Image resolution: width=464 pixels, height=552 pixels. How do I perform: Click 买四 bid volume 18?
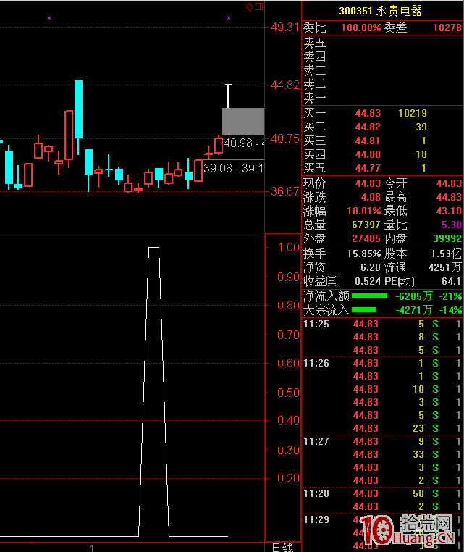421,154
